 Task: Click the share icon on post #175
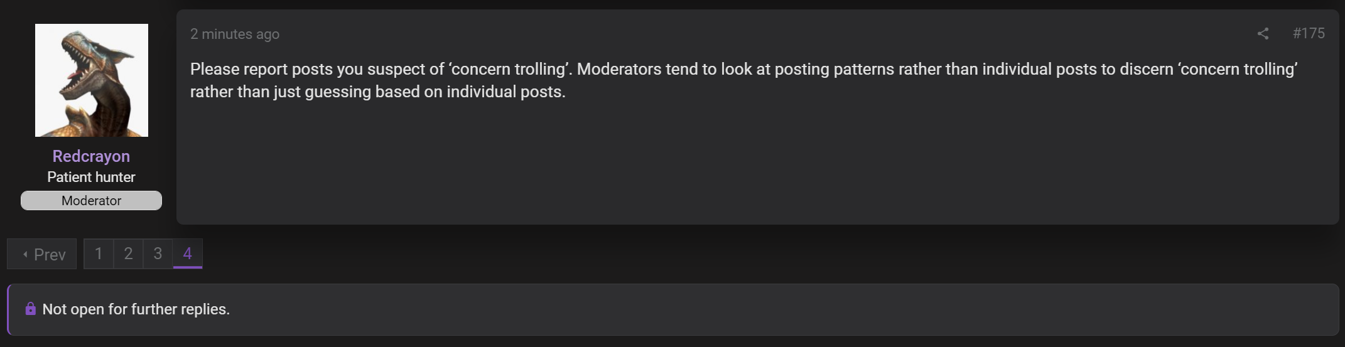tap(1263, 34)
